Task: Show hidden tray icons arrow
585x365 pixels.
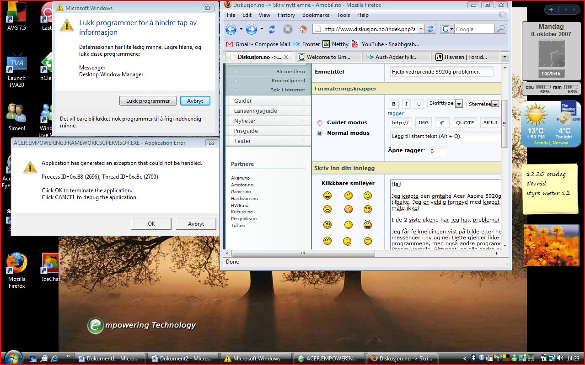Action: point(465,359)
